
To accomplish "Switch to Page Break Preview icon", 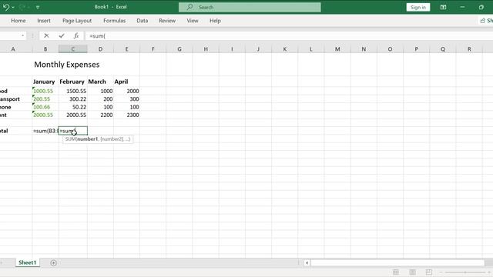I will coord(428,272).
